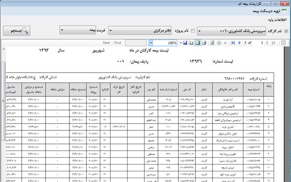The width and height of the screenshot is (291, 182).
Task: Click the date cell 1393/06/17 in row 5
Action: 119,127
